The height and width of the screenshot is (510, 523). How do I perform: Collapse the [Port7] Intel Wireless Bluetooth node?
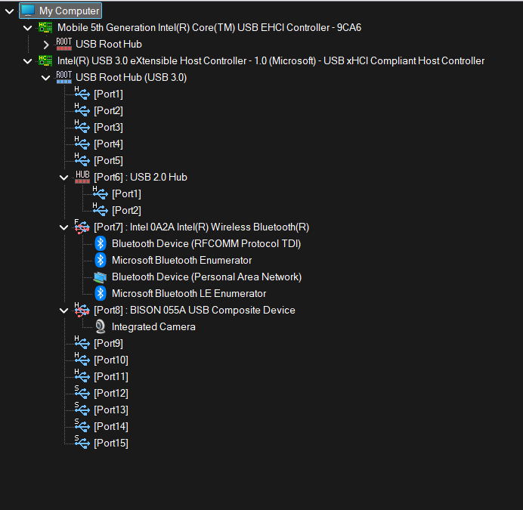tap(63, 228)
